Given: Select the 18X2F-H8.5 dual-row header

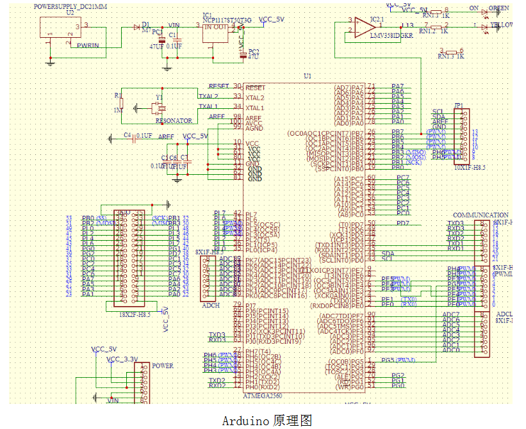Looking at the screenshot, I should [129, 259].
